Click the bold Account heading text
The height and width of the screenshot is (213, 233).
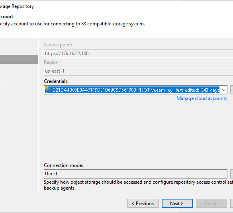(x=6, y=17)
